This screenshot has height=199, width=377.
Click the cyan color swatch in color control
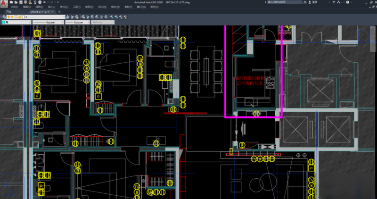(3, 22)
